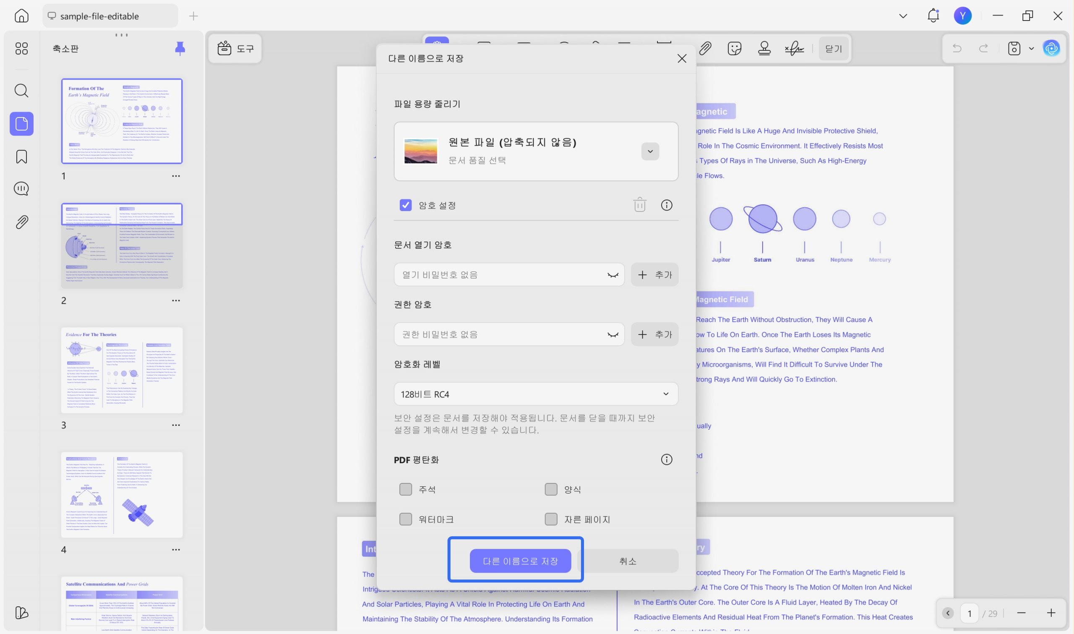Expand the document quality dropdown
The height and width of the screenshot is (634, 1074).
click(x=650, y=151)
